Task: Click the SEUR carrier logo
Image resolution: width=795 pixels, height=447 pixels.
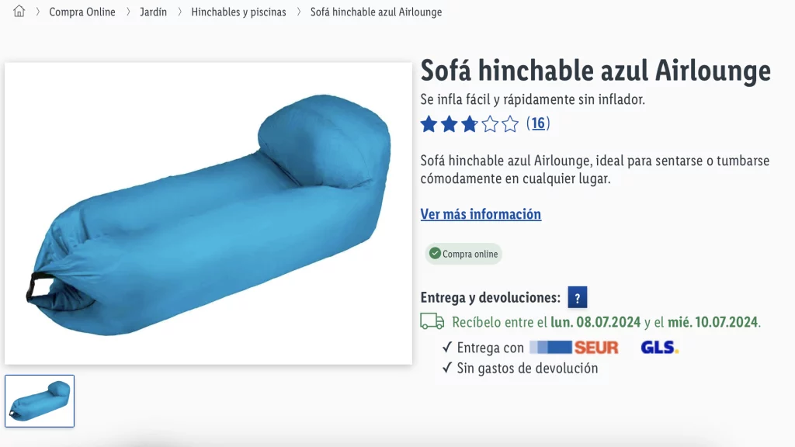Action: [x=574, y=347]
